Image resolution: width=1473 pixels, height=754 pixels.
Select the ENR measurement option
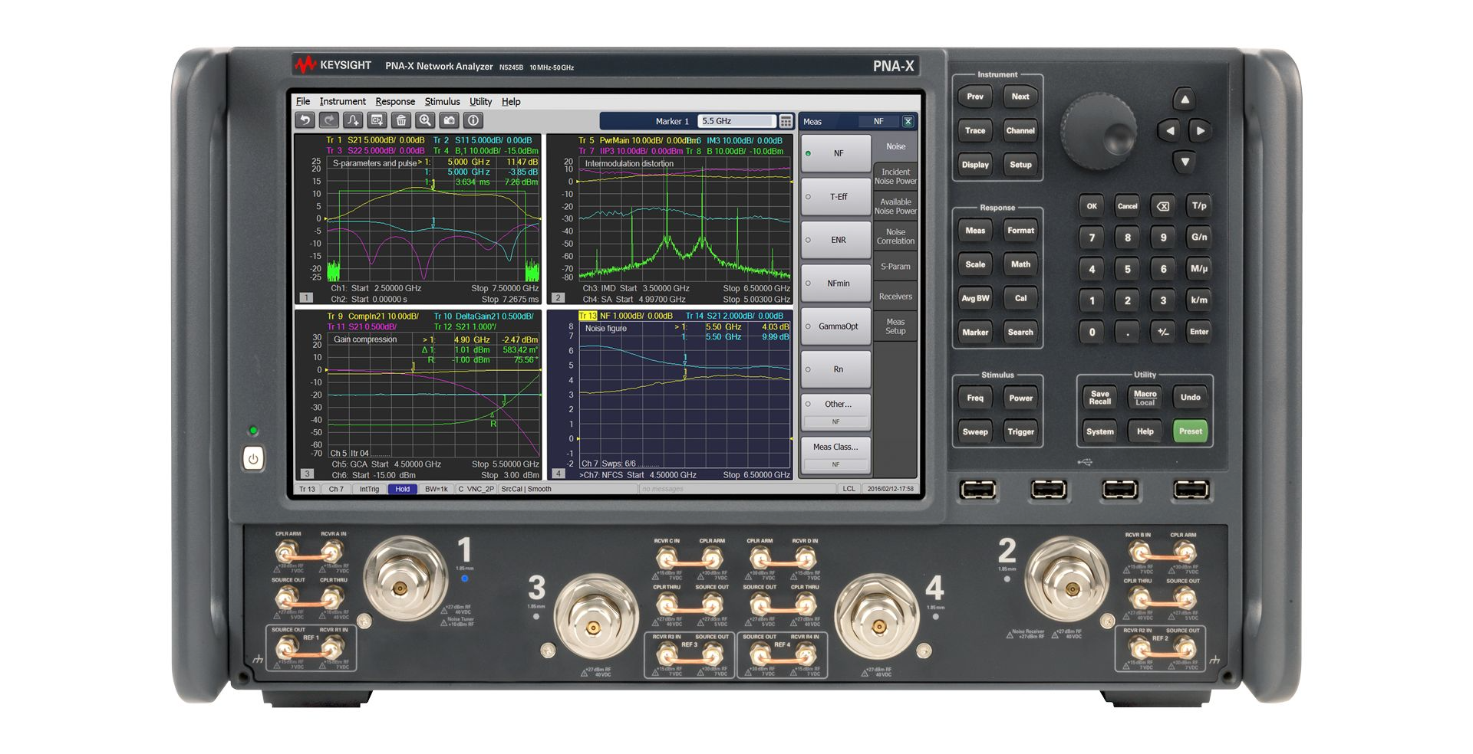(x=836, y=240)
